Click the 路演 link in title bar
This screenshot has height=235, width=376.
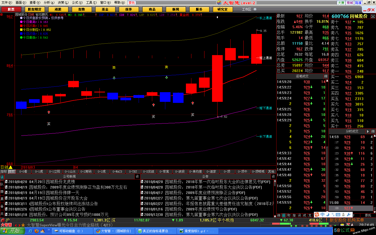[x=358, y=3]
